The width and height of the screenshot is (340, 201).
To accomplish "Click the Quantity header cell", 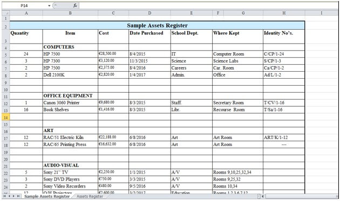I will click(26, 37).
